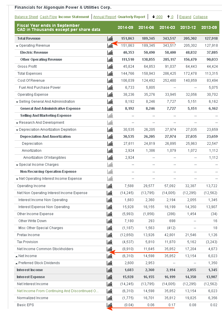Decrease decimal scale with .000 link
Screen dimensions: 222x312
(157, 17)
